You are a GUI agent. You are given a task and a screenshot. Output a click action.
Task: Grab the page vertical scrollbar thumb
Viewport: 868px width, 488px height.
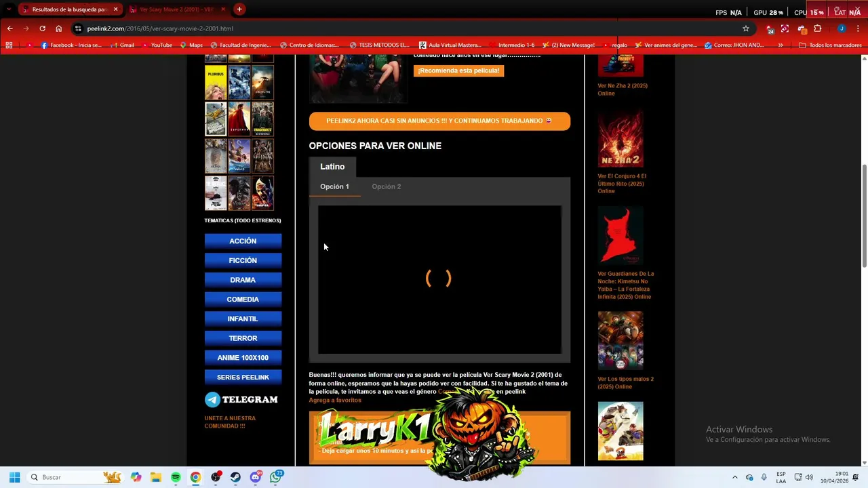click(864, 216)
